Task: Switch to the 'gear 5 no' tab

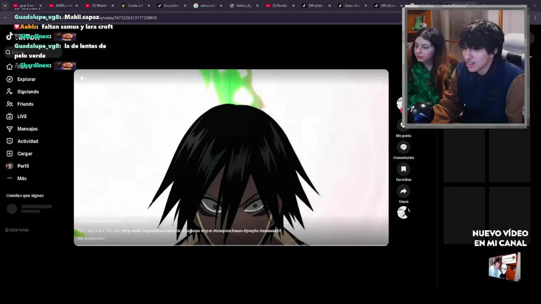Action: [26, 6]
